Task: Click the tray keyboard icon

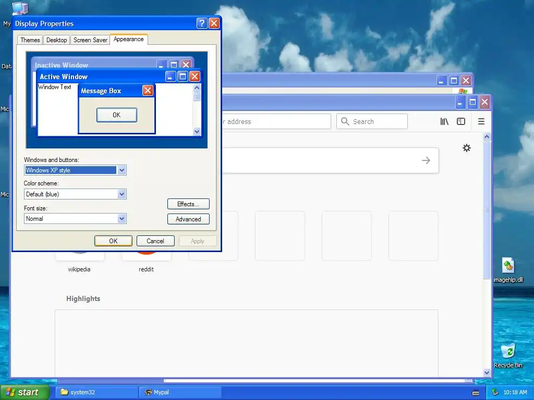Action: (x=476, y=393)
